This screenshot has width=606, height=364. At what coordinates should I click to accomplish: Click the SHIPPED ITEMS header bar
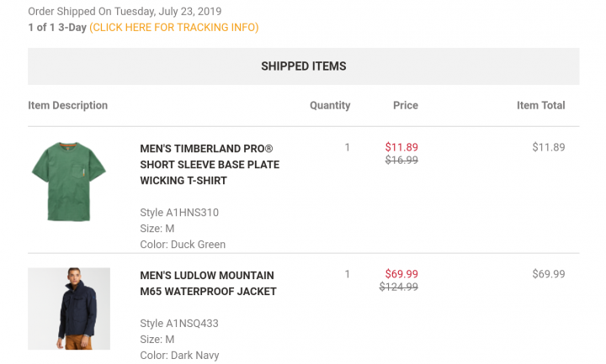[x=303, y=66]
